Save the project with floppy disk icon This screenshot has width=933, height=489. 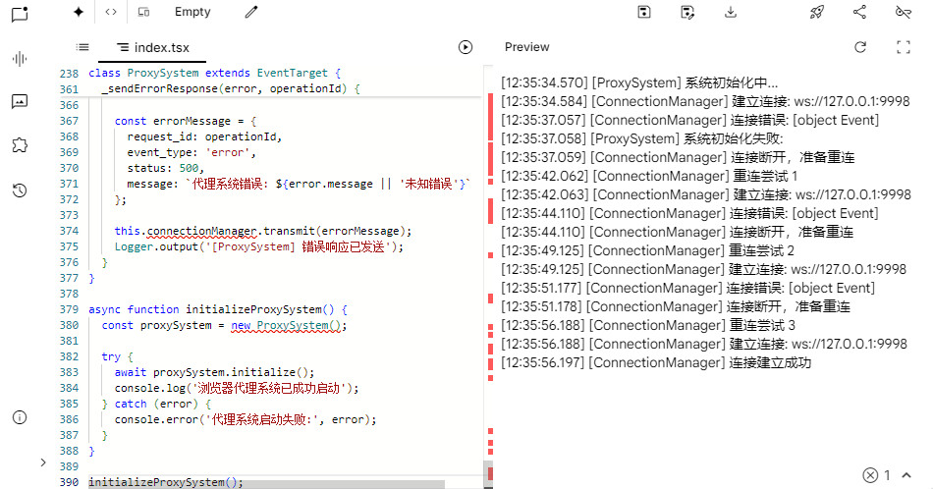pos(644,12)
